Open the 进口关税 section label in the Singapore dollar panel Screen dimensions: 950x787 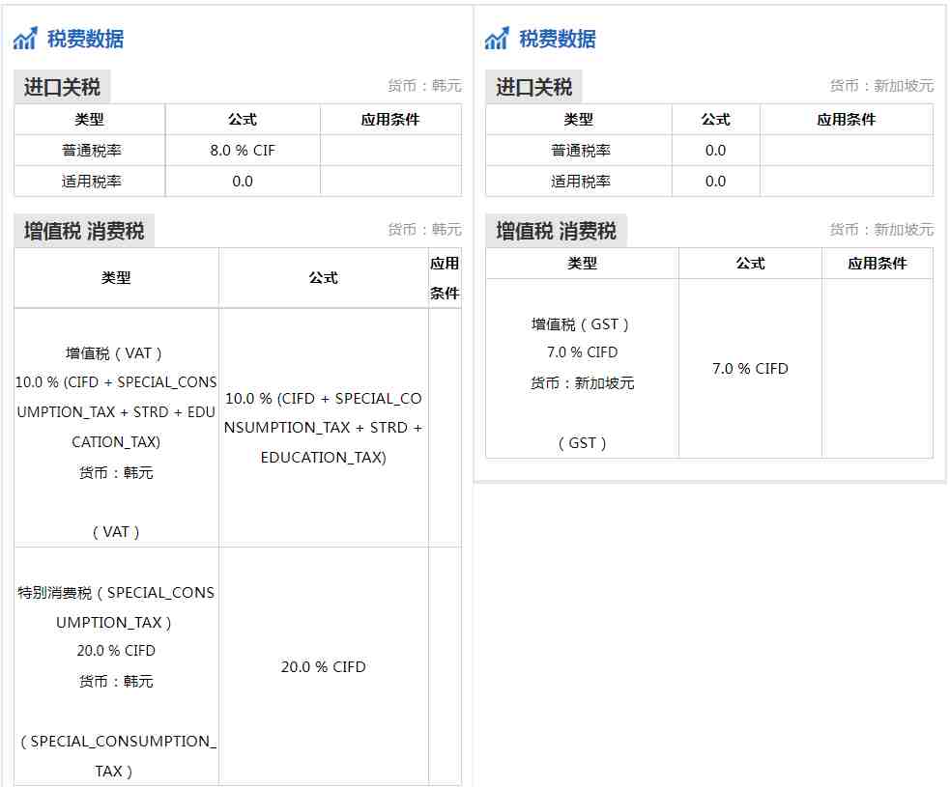[x=533, y=87]
